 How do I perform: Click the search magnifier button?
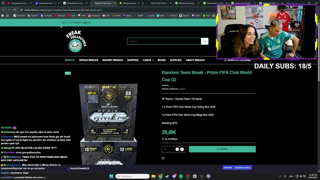(x=205, y=41)
